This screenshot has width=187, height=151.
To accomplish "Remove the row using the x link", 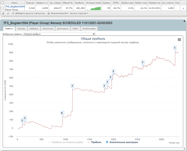I will pyautogui.click(x=183, y=8).
